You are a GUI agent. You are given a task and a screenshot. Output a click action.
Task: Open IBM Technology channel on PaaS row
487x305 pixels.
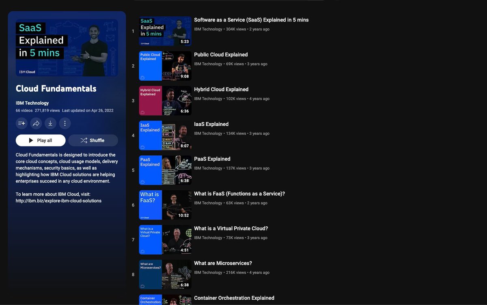pos(208,168)
